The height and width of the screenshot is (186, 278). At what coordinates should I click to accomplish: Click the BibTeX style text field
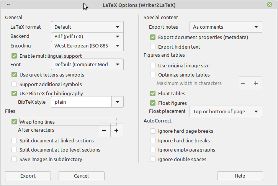pyautogui.click(x=81, y=102)
